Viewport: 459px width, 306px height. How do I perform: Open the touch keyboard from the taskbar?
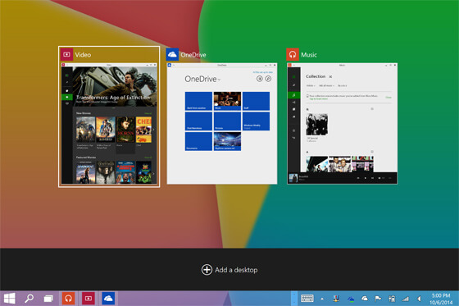coord(307,299)
